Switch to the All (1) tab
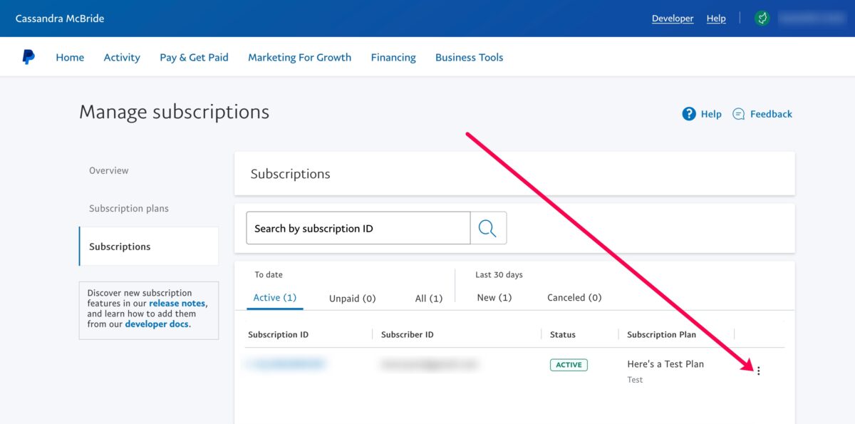 click(x=429, y=299)
